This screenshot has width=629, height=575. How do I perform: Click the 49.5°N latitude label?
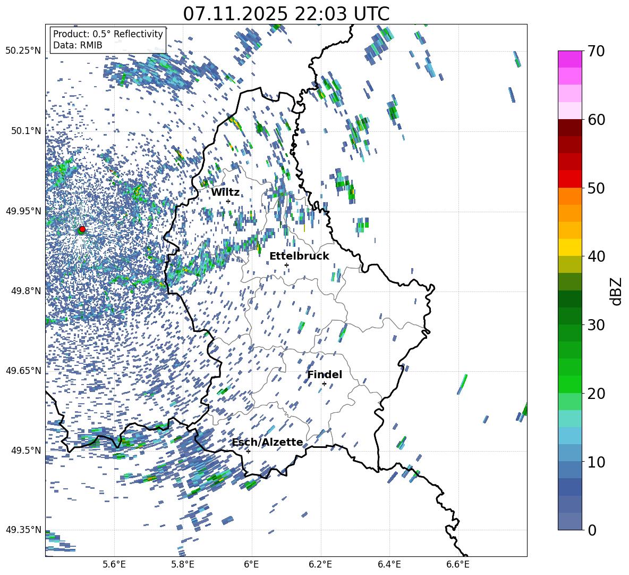pyautogui.click(x=25, y=450)
